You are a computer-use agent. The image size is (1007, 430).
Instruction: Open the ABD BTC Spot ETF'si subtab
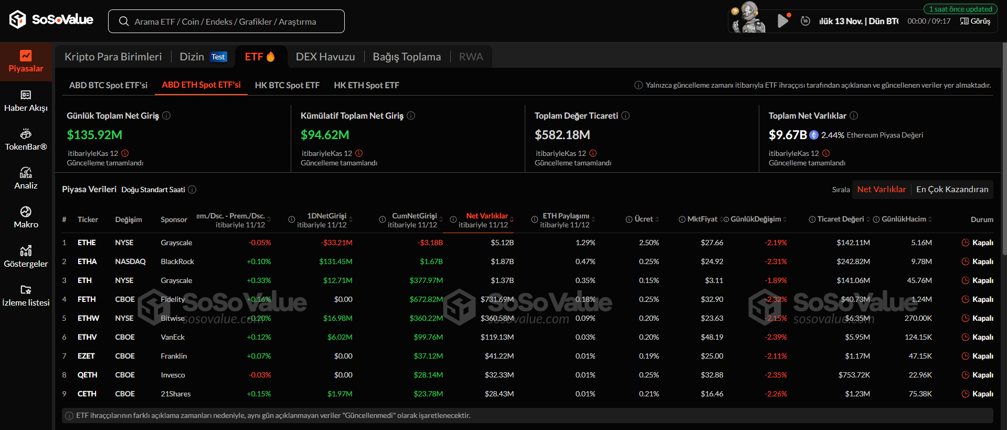(x=108, y=85)
